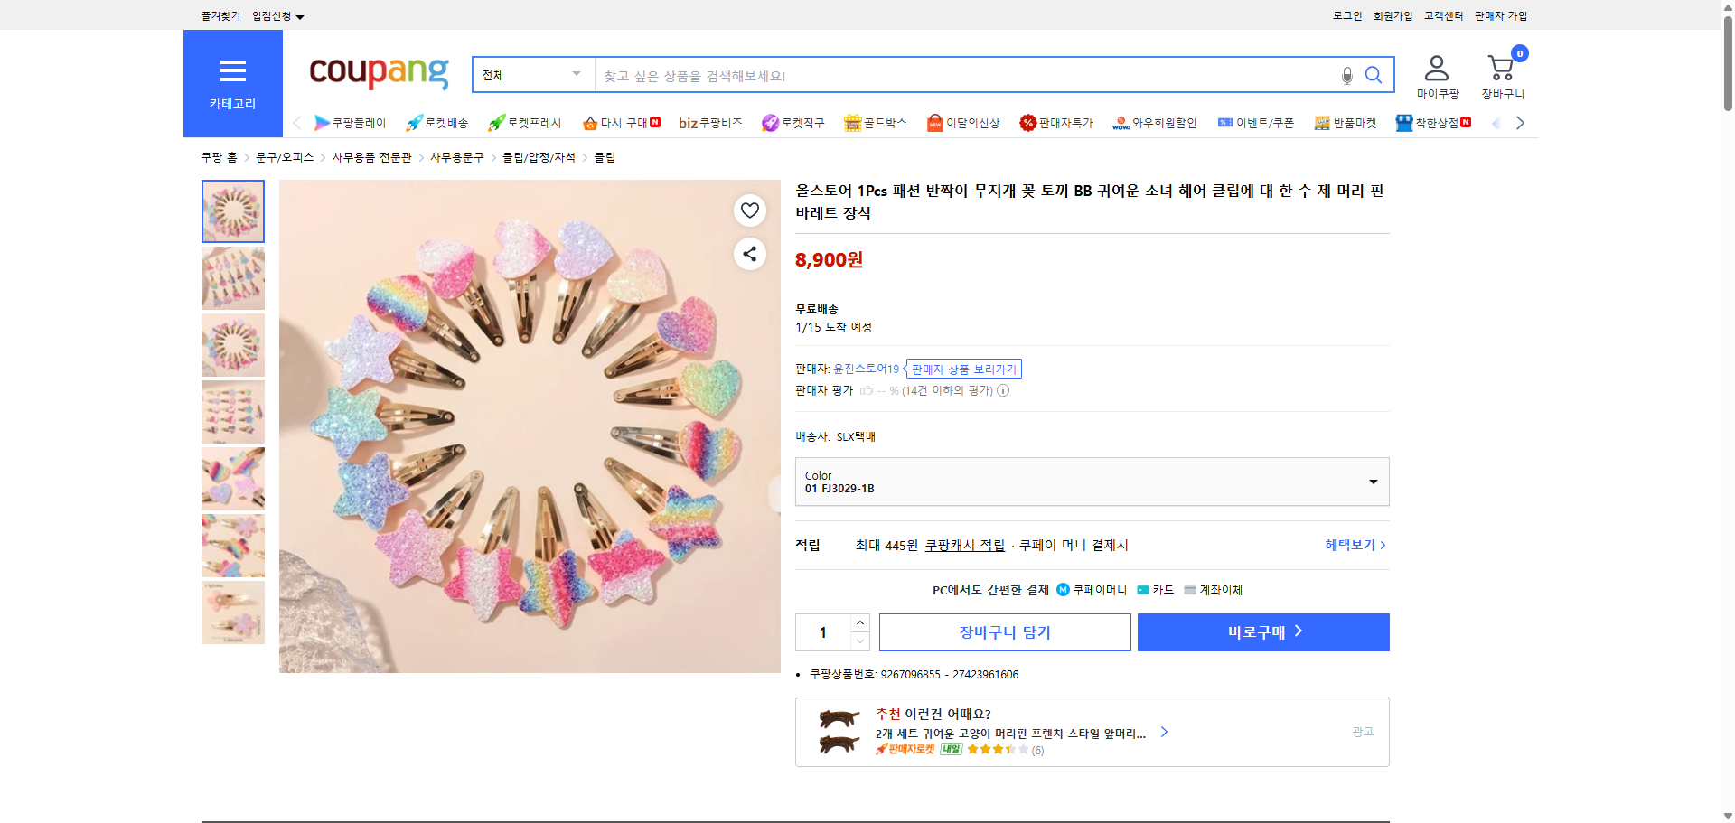The width and height of the screenshot is (1735, 823).
Task: Start a voice search with microphone icon
Action: (1346, 75)
